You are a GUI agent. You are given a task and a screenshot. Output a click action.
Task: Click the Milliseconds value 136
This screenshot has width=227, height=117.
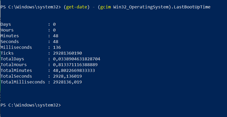coord(57,47)
